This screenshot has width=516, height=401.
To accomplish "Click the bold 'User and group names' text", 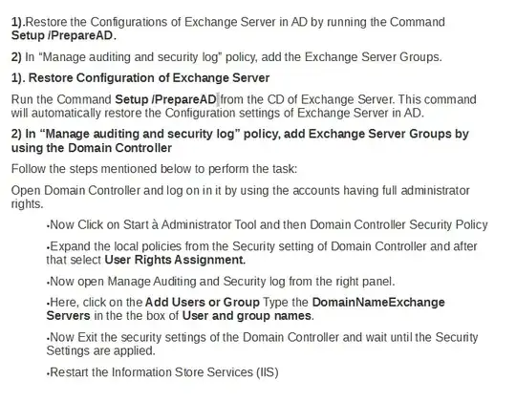I will [247, 316].
